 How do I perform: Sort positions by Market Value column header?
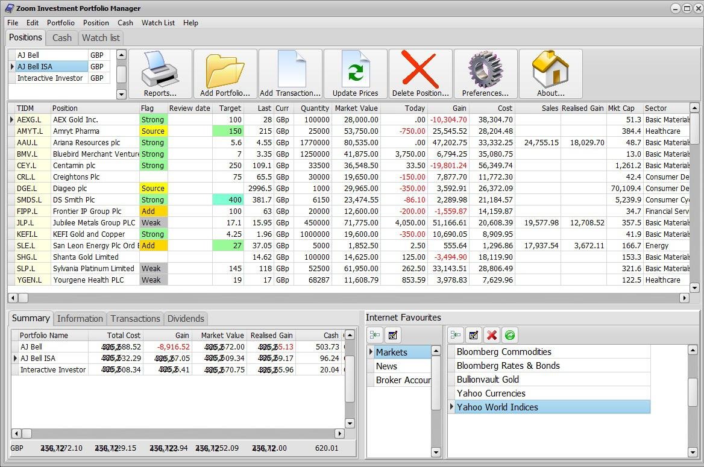356,108
